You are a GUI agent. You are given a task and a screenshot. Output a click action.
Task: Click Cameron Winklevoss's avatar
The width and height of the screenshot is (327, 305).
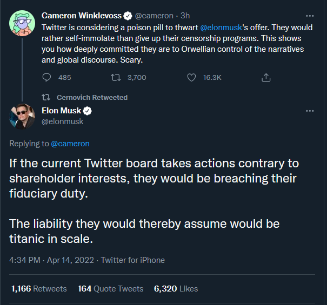pos(22,23)
